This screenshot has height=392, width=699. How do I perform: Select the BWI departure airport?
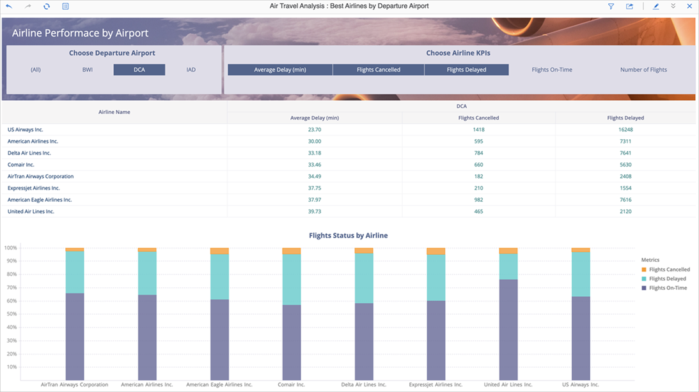(x=88, y=70)
